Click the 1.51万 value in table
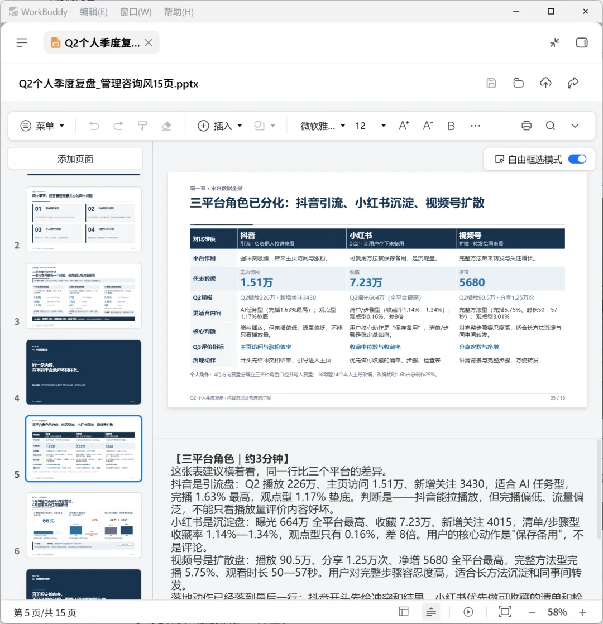603x624 pixels. pyautogui.click(x=257, y=282)
